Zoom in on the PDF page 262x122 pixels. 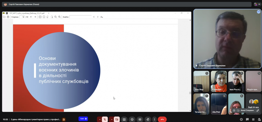(x=59, y=17)
